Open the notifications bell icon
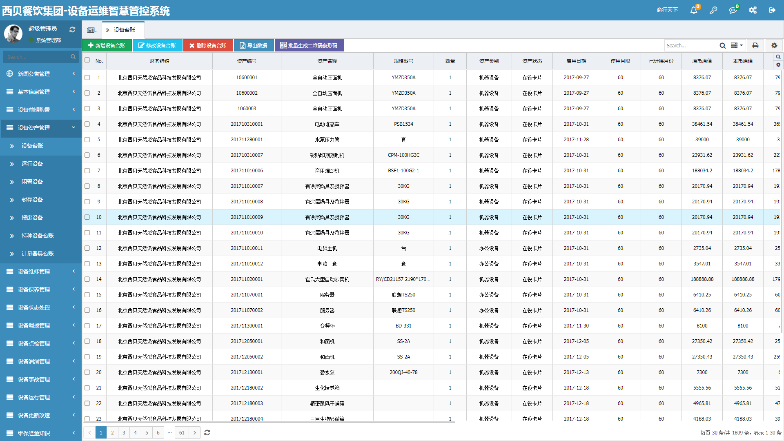The height and width of the screenshot is (441, 784). pos(694,10)
